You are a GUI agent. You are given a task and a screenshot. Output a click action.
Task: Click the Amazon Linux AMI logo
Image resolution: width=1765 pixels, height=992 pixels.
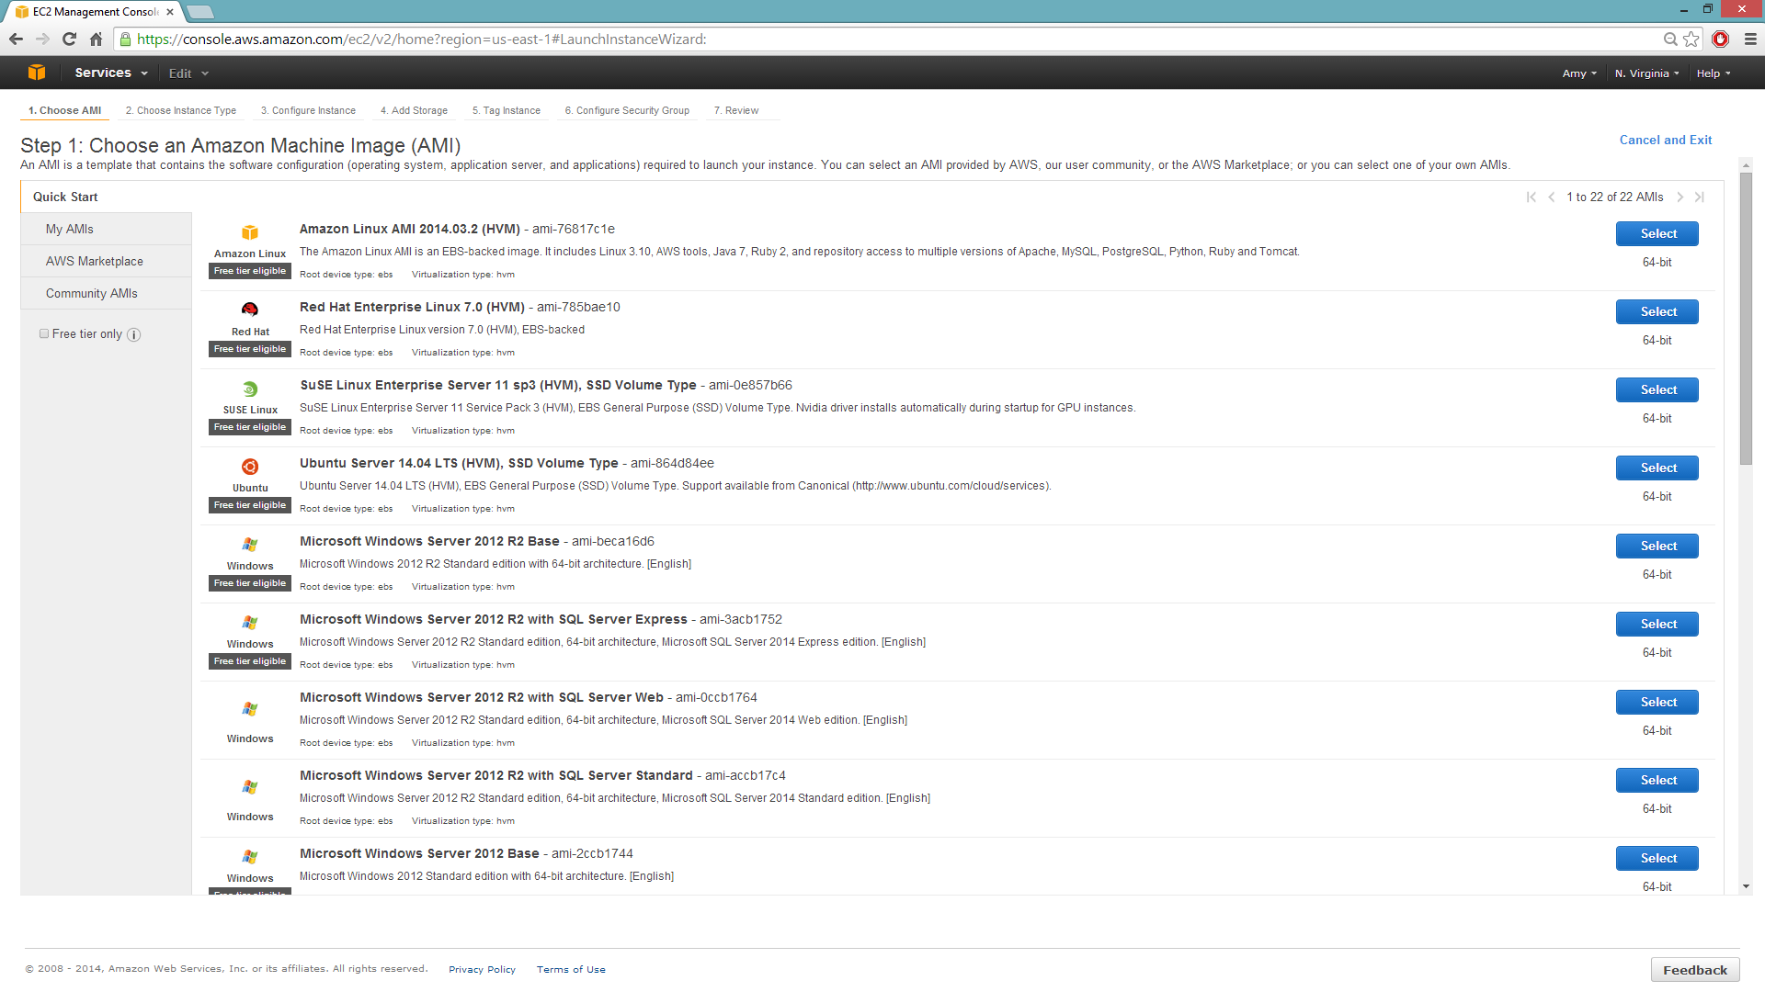[x=249, y=232]
